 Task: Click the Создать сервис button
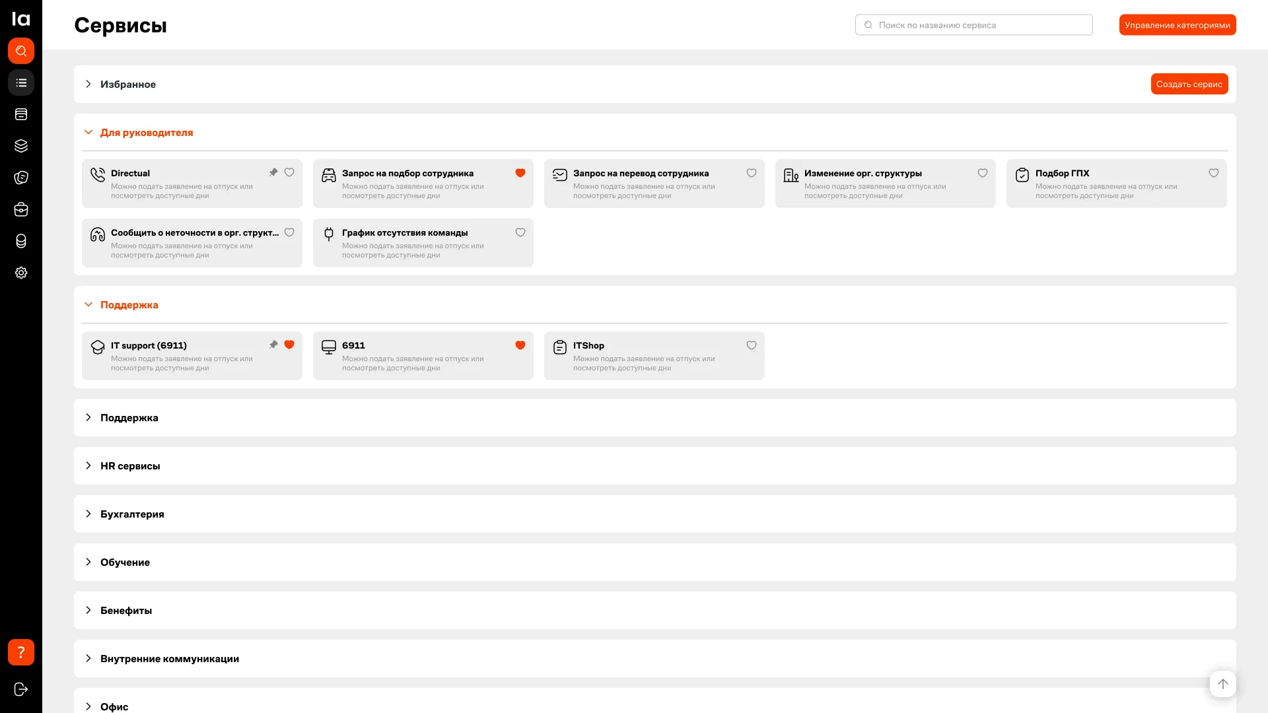(x=1189, y=84)
